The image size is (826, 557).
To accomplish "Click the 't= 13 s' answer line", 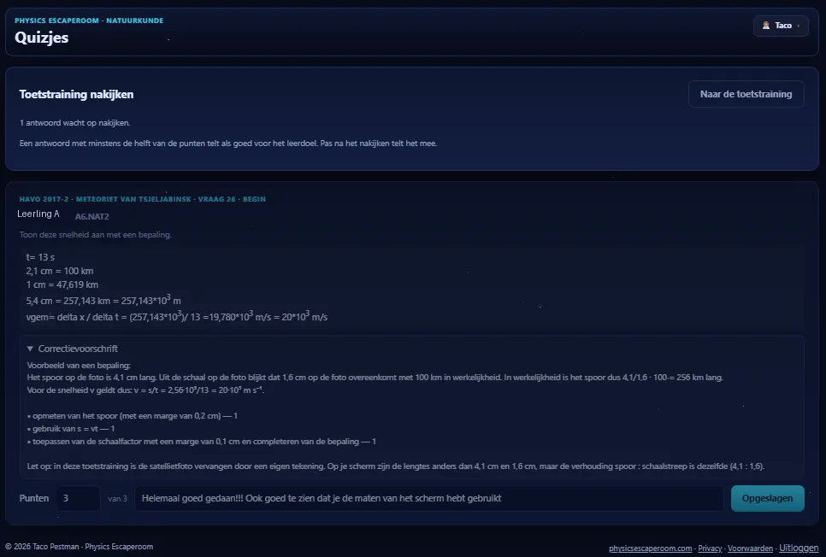I will tap(40, 257).
